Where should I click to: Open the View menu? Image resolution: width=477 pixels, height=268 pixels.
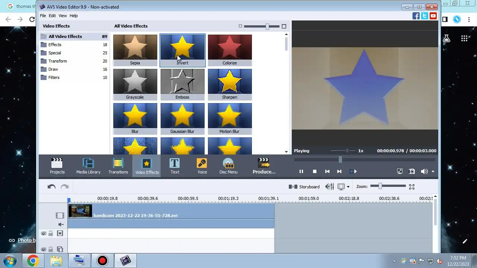coord(63,16)
